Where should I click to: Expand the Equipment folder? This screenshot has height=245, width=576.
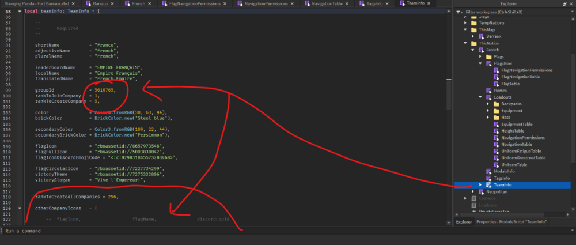tap(488, 111)
